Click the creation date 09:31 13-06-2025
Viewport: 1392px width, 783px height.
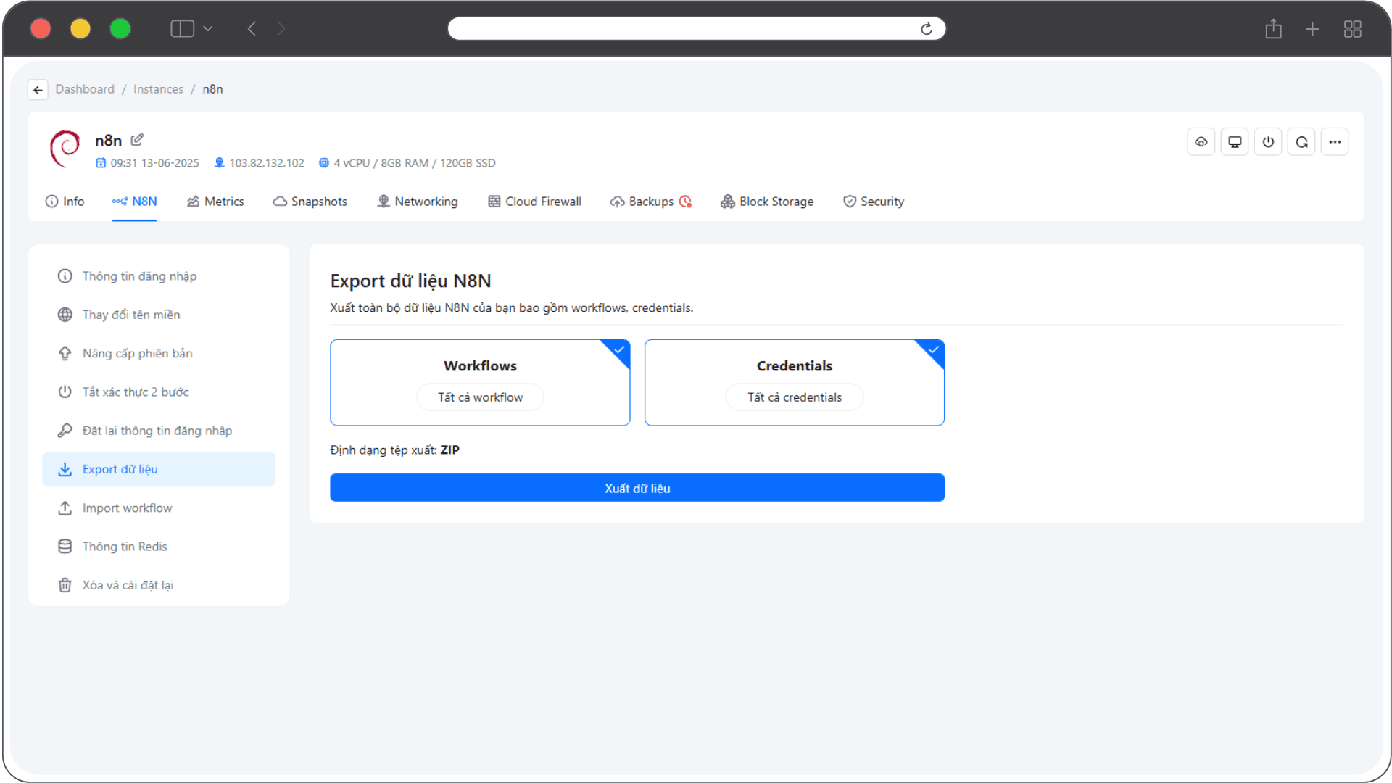154,163
